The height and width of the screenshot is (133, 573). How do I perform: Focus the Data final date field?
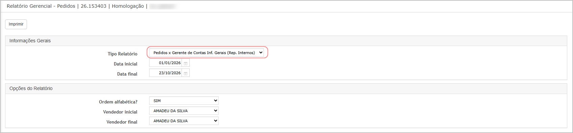(165, 73)
